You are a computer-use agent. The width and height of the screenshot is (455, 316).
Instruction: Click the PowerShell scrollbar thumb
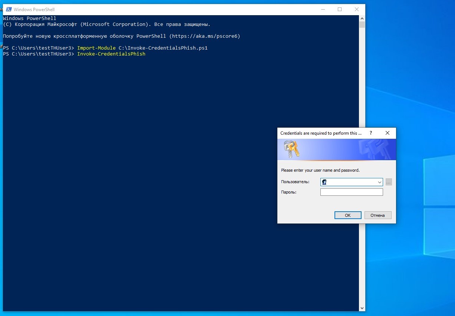(x=362, y=25)
